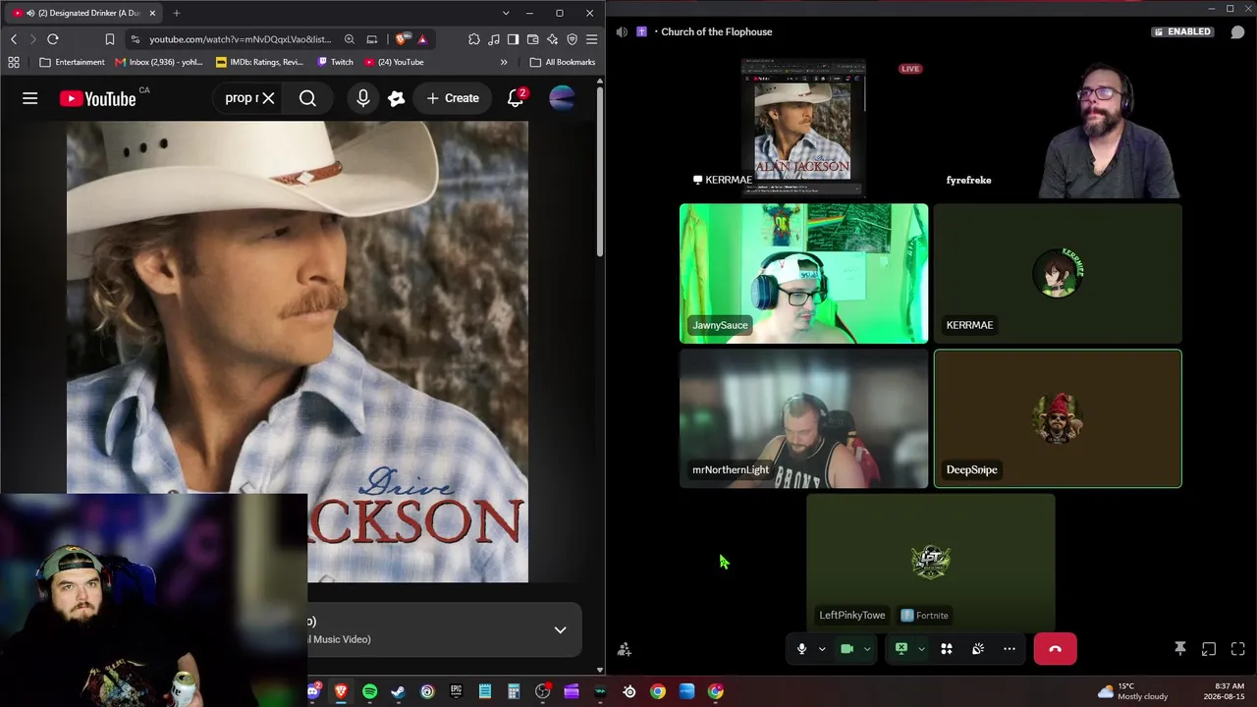Screen dimensions: 1257x707
Task: Close the Designated Drinker tab
Action: pos(152,13)
